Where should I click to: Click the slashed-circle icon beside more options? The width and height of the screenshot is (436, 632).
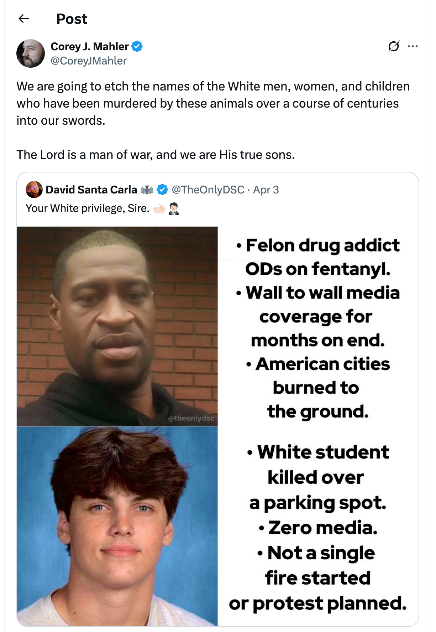(393, 46)
